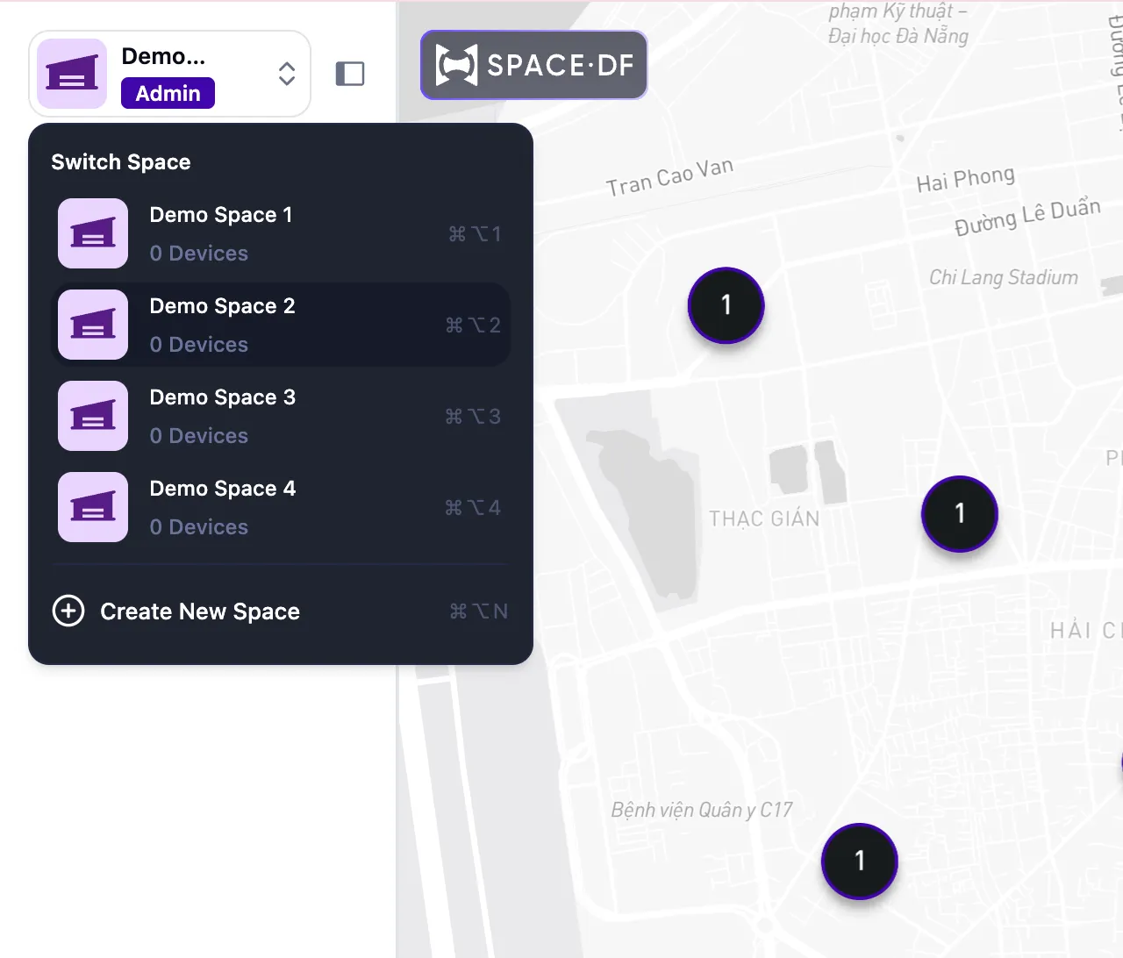
Task: Click the Demo Space 3 warehouse icon
Action: point(93,416)
